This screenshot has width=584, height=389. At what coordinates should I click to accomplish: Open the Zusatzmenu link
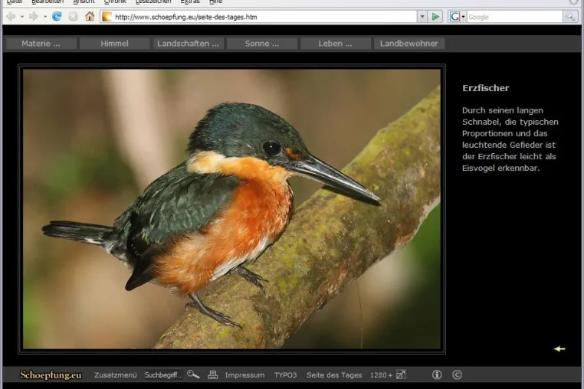click(116, 375)
